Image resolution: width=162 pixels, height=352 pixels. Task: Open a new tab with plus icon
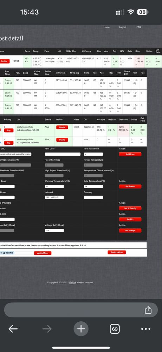81,329
